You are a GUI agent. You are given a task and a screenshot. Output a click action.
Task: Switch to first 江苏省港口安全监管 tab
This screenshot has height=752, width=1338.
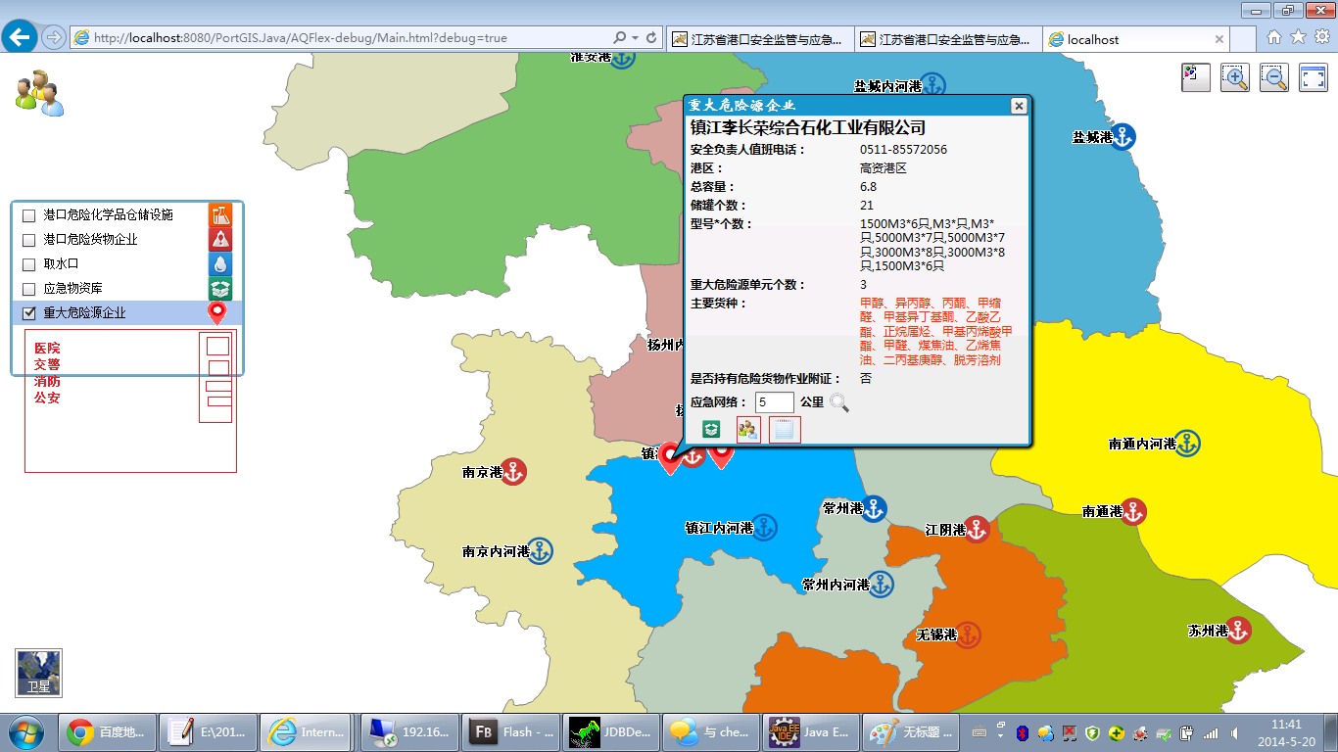(759, 39)
